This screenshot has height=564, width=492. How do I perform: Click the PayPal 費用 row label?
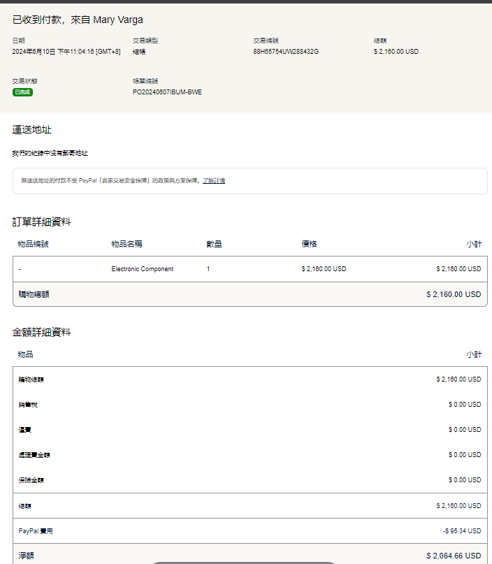tap(36, 531)
